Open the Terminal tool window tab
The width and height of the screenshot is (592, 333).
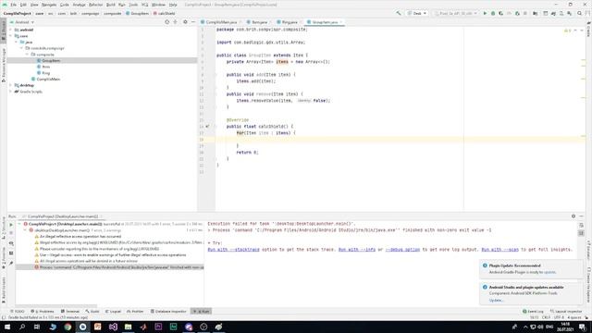[70, 312]
